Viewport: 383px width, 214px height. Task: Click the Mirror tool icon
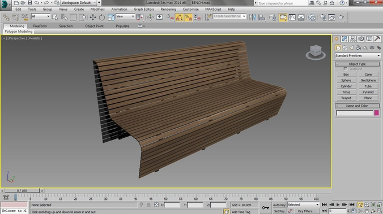click(253, 18)
